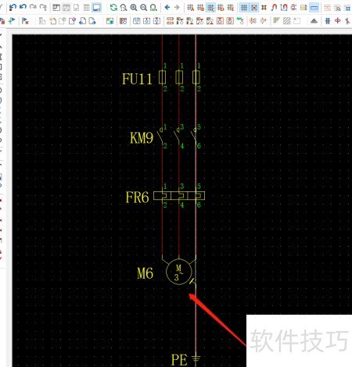Viewport: 352px width, 367px height.
Task: Select grid size A
Action: click(x=191, y=8)
